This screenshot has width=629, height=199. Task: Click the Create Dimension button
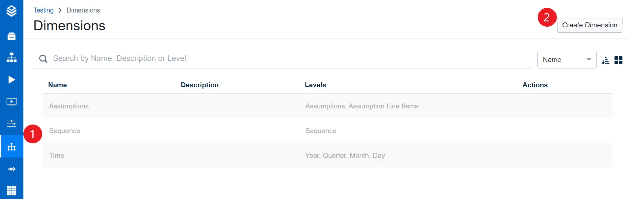click(x=589, y=25)
